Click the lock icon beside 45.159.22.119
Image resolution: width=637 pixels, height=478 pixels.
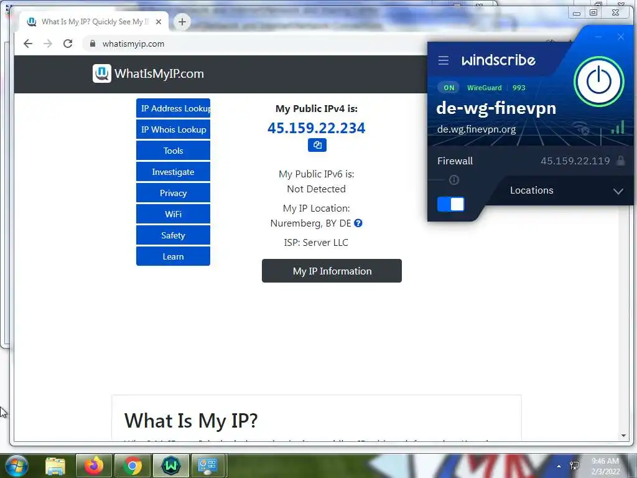pos(620,161)
